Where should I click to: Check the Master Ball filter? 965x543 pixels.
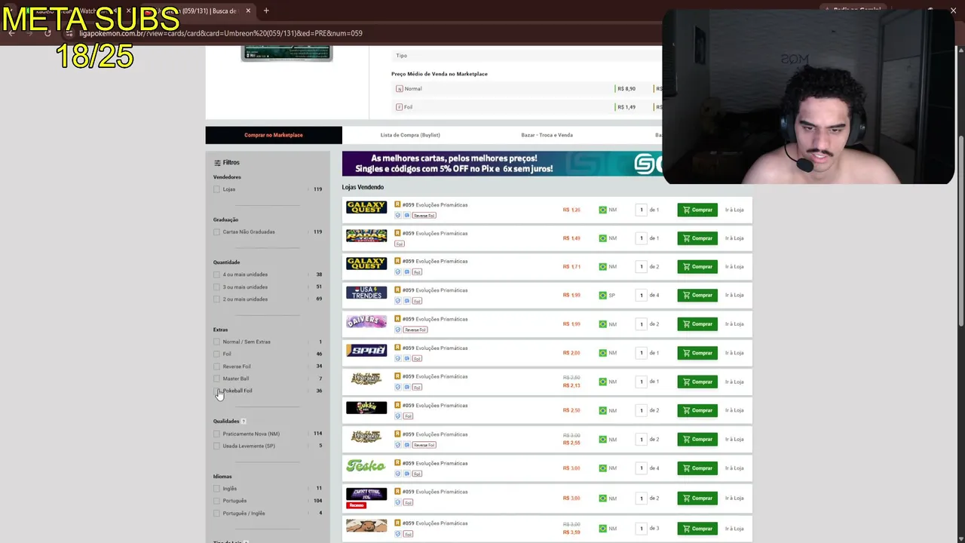click(217, 379)
